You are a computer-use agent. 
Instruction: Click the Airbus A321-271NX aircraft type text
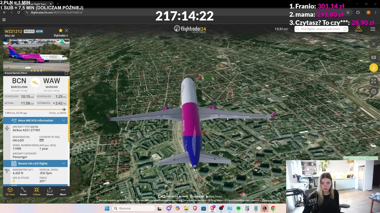click(26, 130)
